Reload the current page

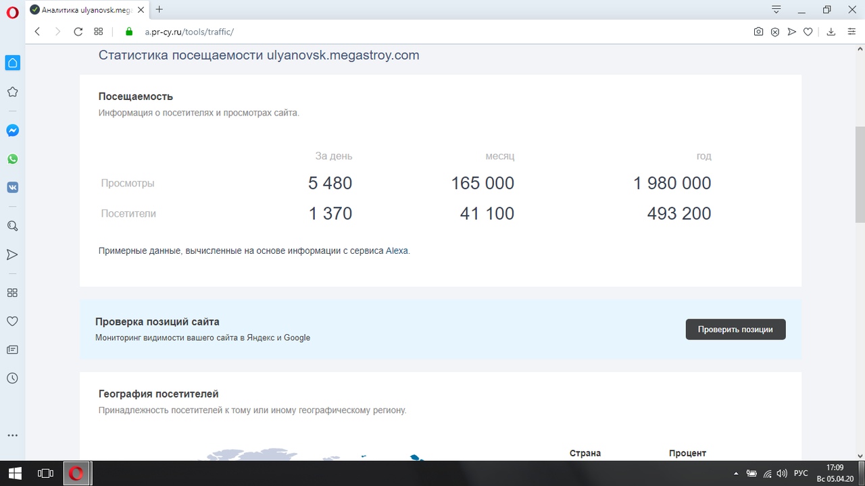pyautogui.click(x=78, y=32)
